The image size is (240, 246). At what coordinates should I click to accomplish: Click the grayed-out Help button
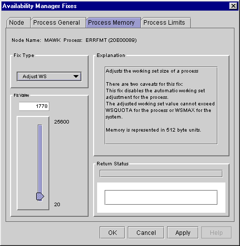pos(216,232)
